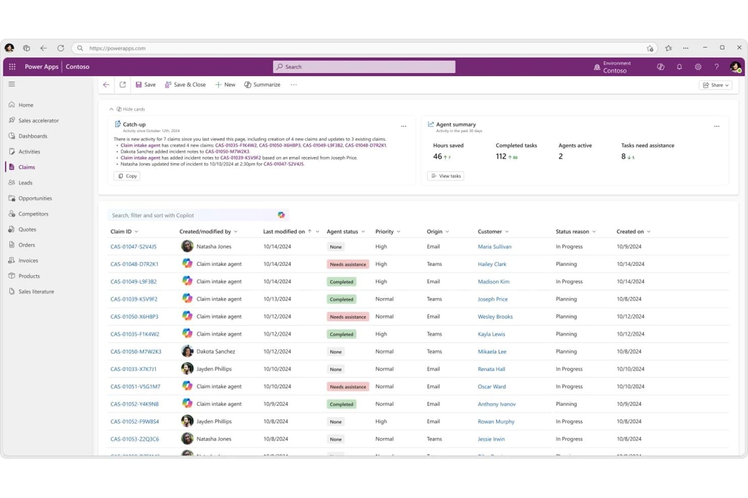This screenshot has height=498, width=748.
Task: Open the Priority column dropdown
Action: point(398,232)
